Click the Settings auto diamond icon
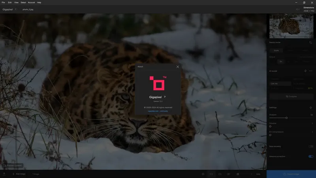The height and width of the screenshot is (178, 316). (x=310, y=108)
